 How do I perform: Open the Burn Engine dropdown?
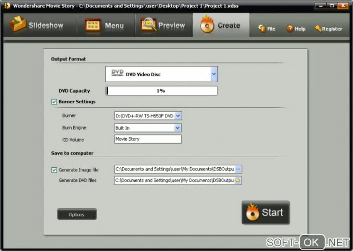coord(178,128)
